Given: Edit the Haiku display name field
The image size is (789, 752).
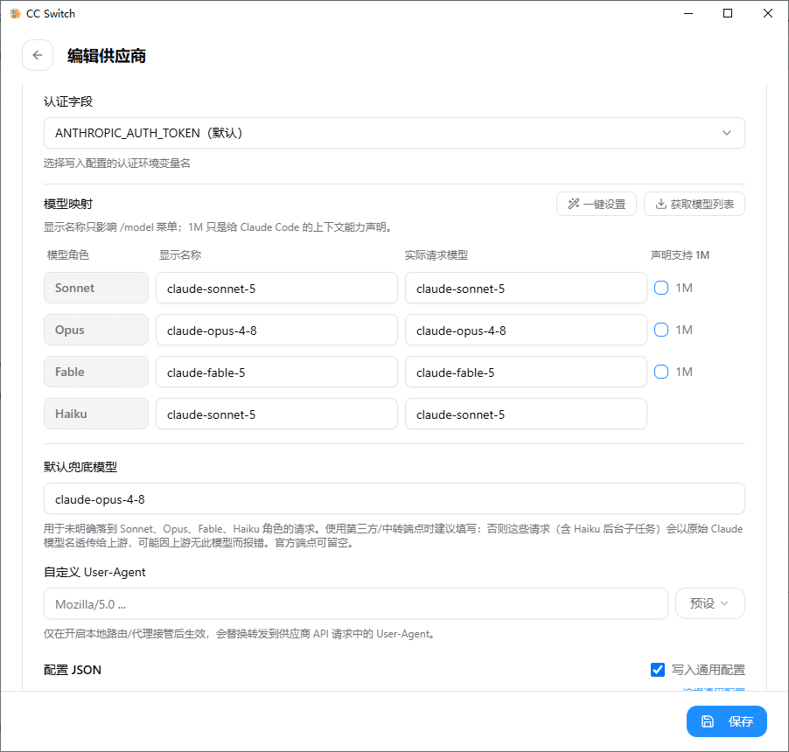Looking at the screenshot, I should click(x=276, y=414).
